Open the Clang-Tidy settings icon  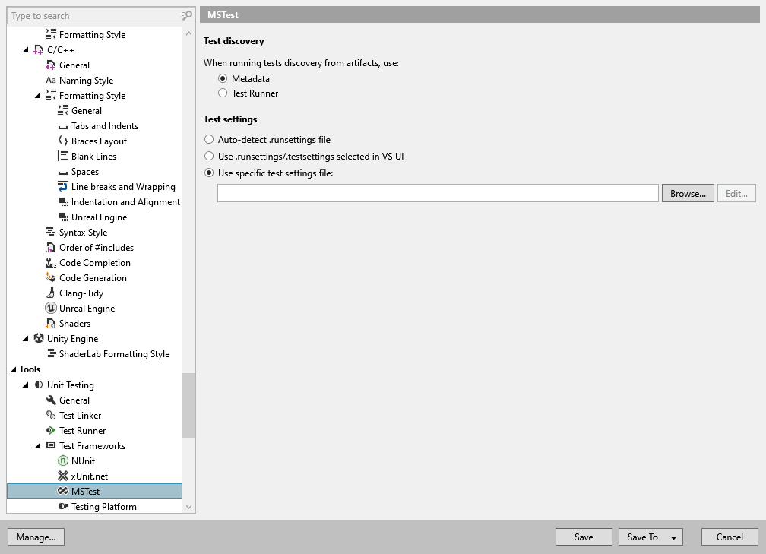tap(52, 293)
